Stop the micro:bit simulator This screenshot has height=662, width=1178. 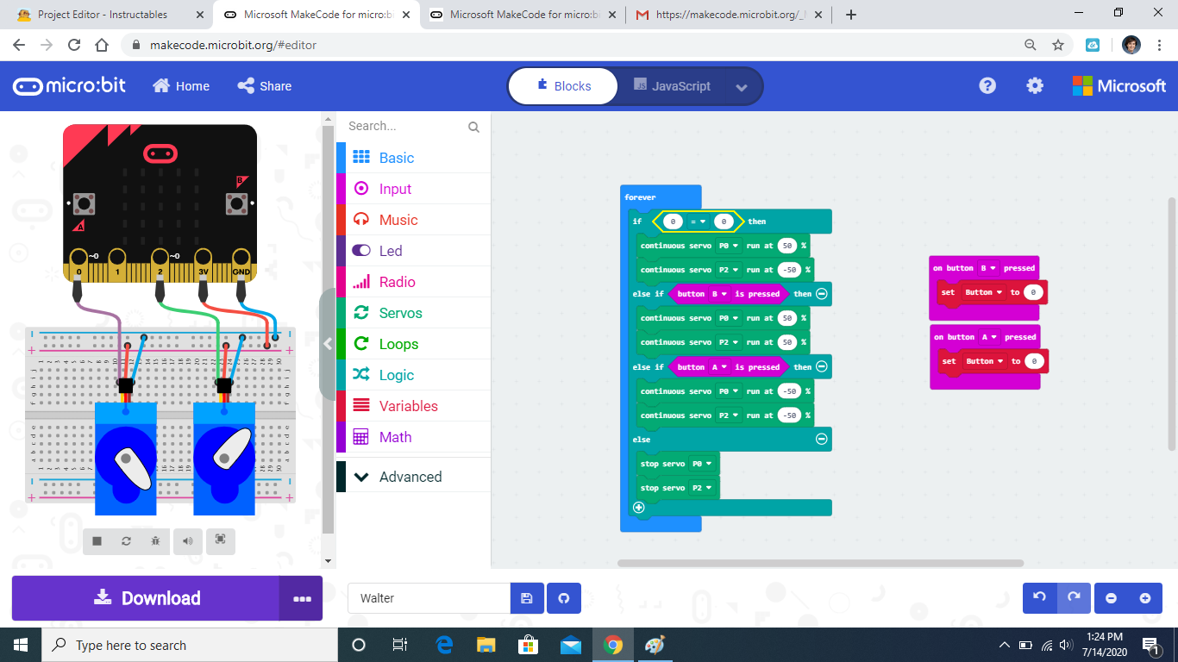[97, 540]
